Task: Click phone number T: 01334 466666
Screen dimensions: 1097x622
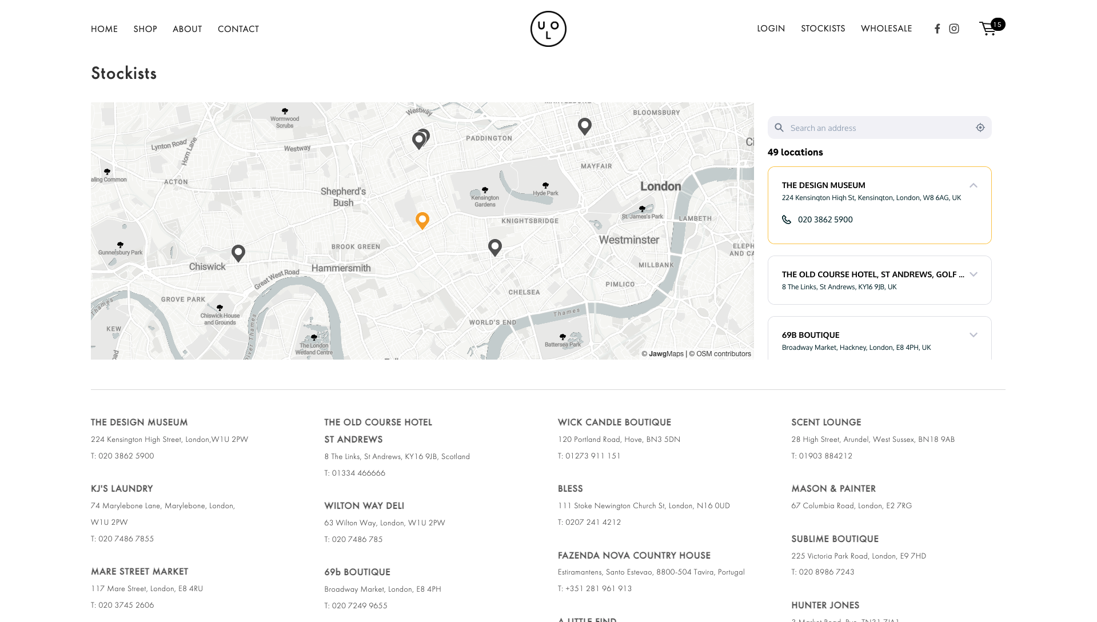Action: [355, 473]
